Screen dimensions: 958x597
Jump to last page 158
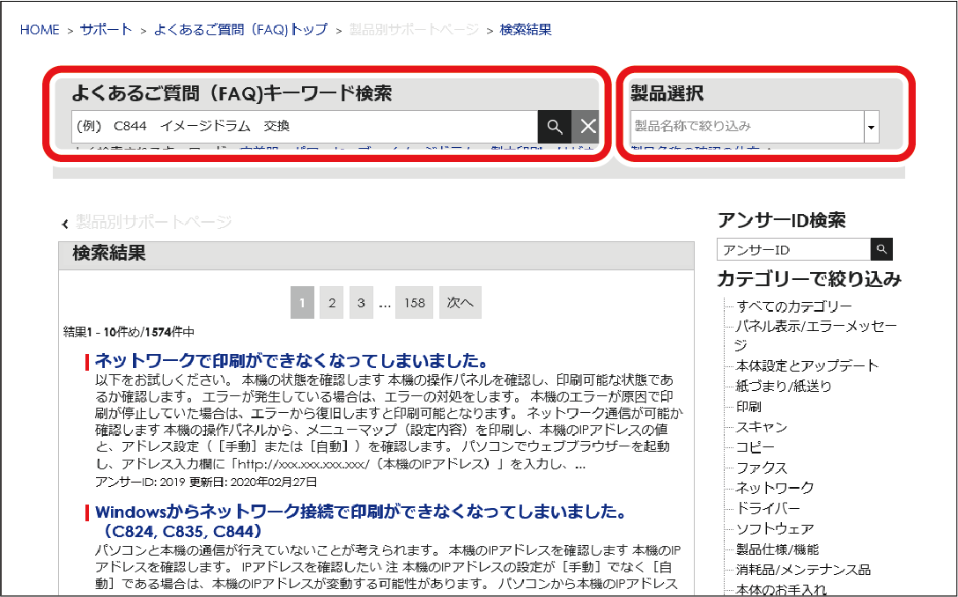[414, 303]
